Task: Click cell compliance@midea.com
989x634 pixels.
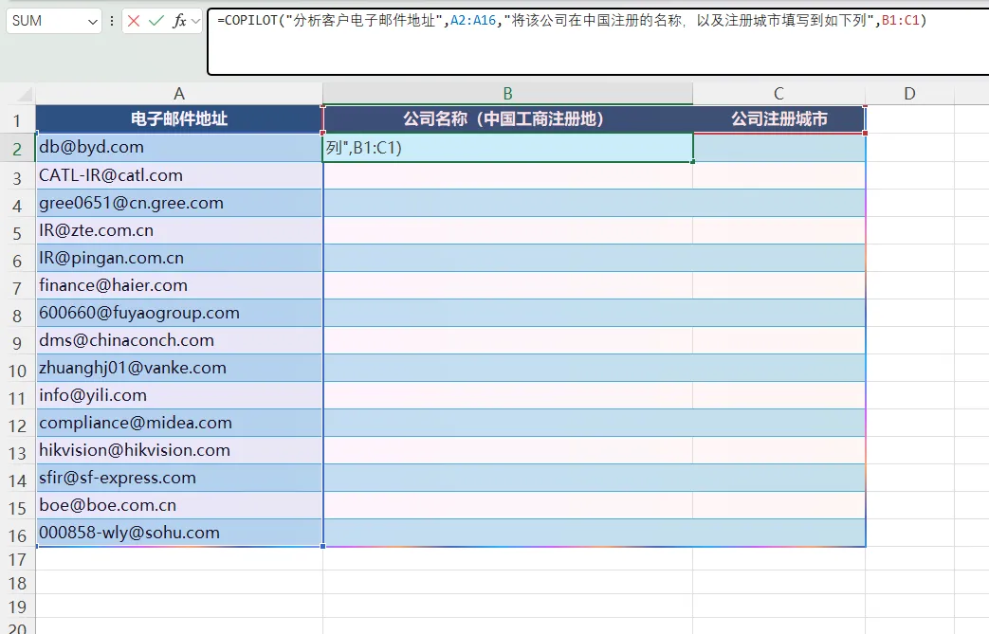Action: point(179,423)
